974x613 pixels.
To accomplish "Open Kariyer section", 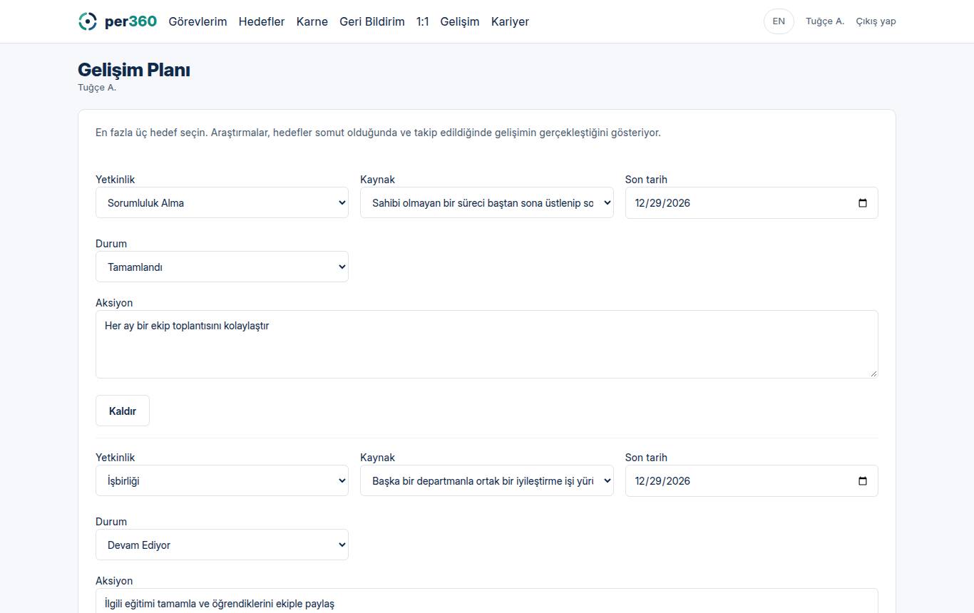I will 510,21.
